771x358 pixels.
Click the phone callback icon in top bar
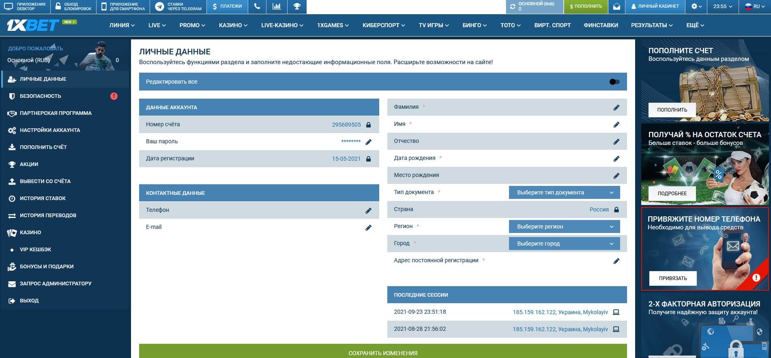tap(257, 6)
